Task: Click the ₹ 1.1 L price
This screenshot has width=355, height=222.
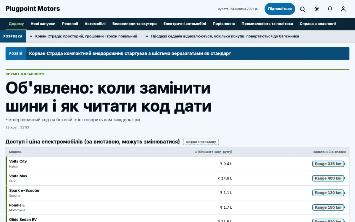Action: tap(226, 193)
